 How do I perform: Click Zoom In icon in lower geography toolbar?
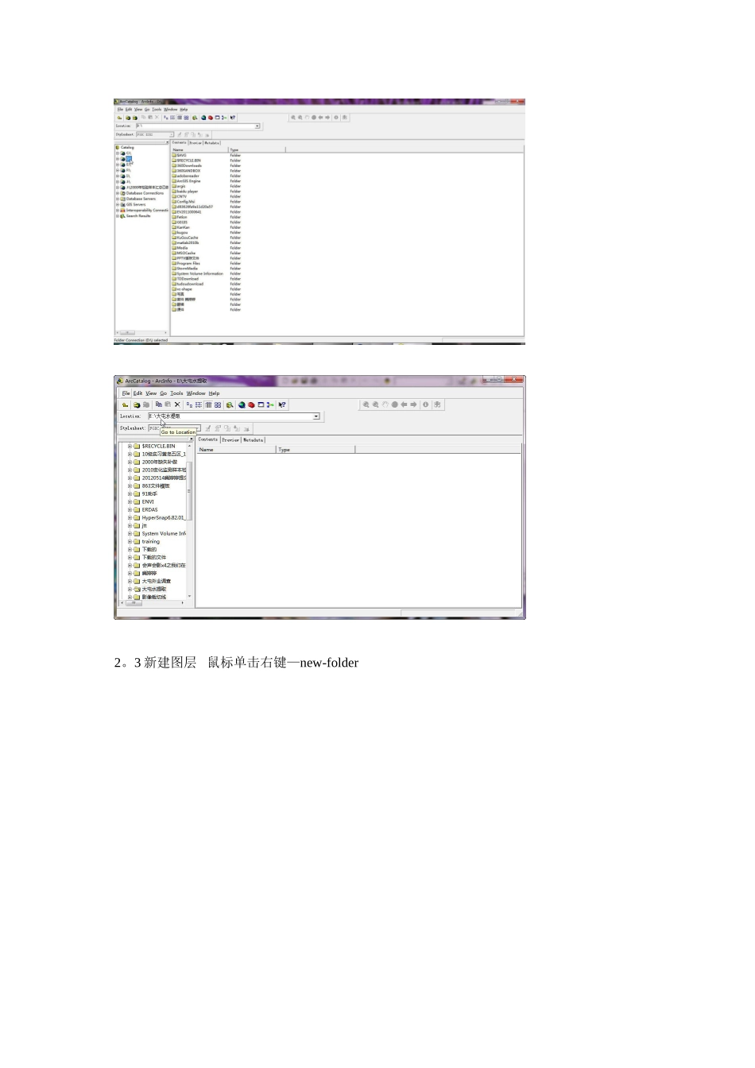tap(366, 404)
